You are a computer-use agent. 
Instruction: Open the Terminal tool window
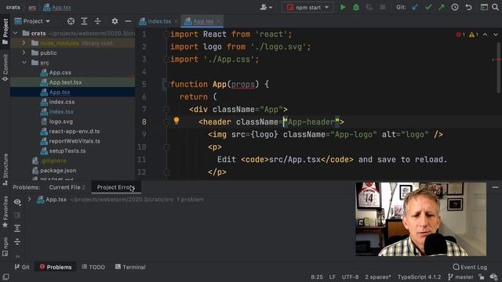click(130, 267)
